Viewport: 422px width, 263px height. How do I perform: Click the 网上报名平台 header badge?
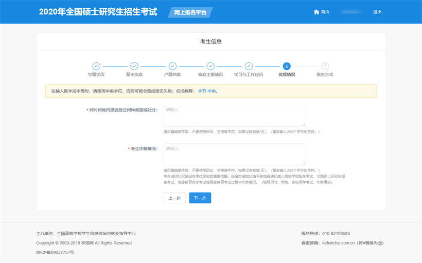tap(190, 12)
